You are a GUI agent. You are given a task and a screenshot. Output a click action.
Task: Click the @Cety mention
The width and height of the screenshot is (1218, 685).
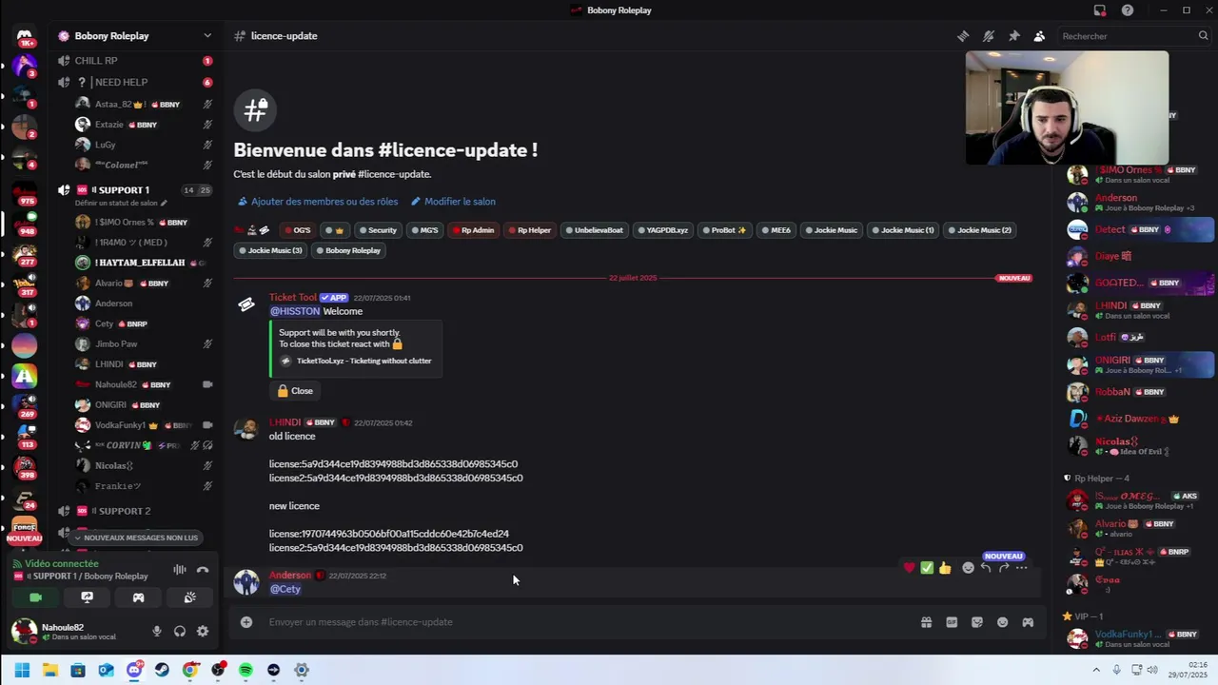[x=285, y=589]
